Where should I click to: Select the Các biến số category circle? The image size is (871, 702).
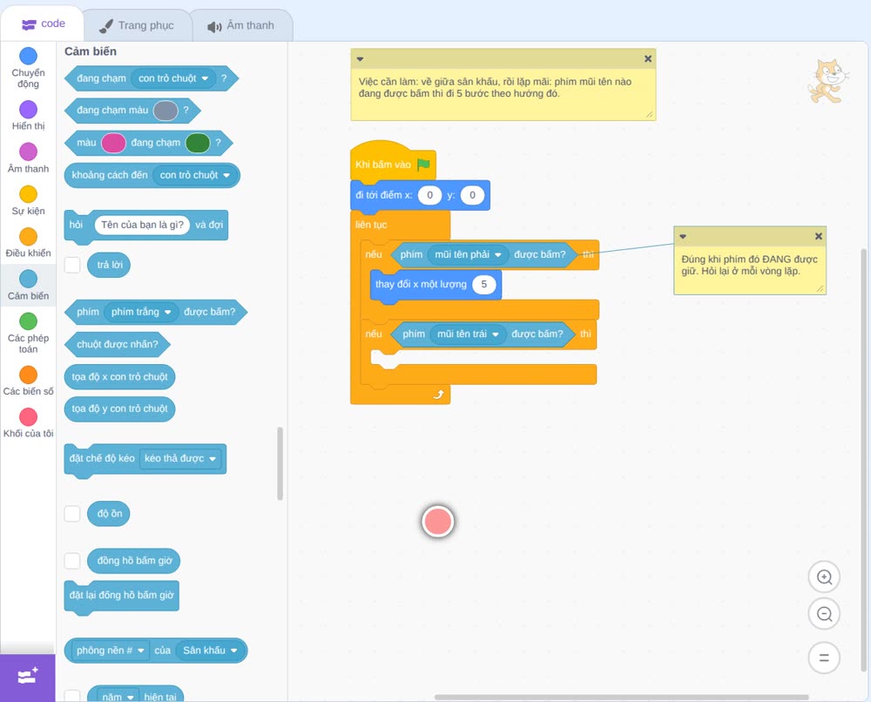point(29,375)
